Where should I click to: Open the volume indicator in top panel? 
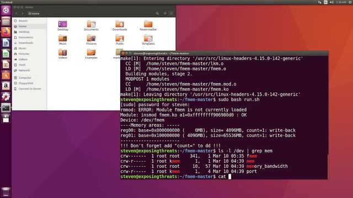click(331, 2)
